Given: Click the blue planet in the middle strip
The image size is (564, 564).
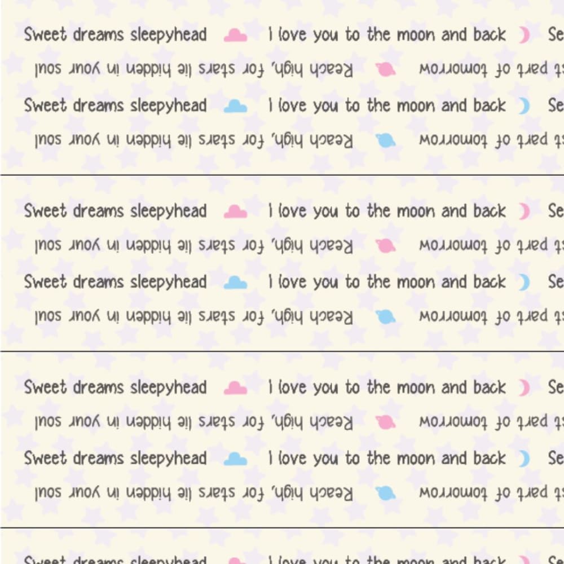Looking at the screenshot, I should pos(386,317).
